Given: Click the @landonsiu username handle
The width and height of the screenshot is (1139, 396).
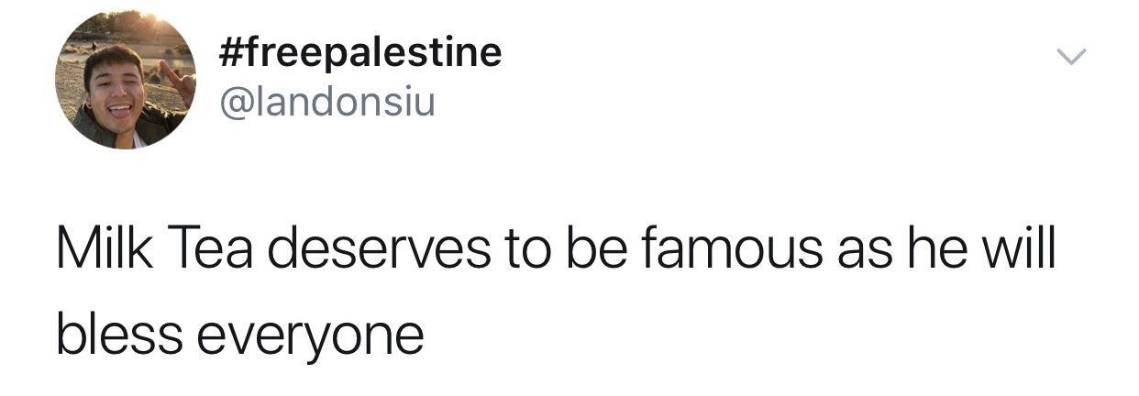Looking at the screenshot, I should [327, 100].
